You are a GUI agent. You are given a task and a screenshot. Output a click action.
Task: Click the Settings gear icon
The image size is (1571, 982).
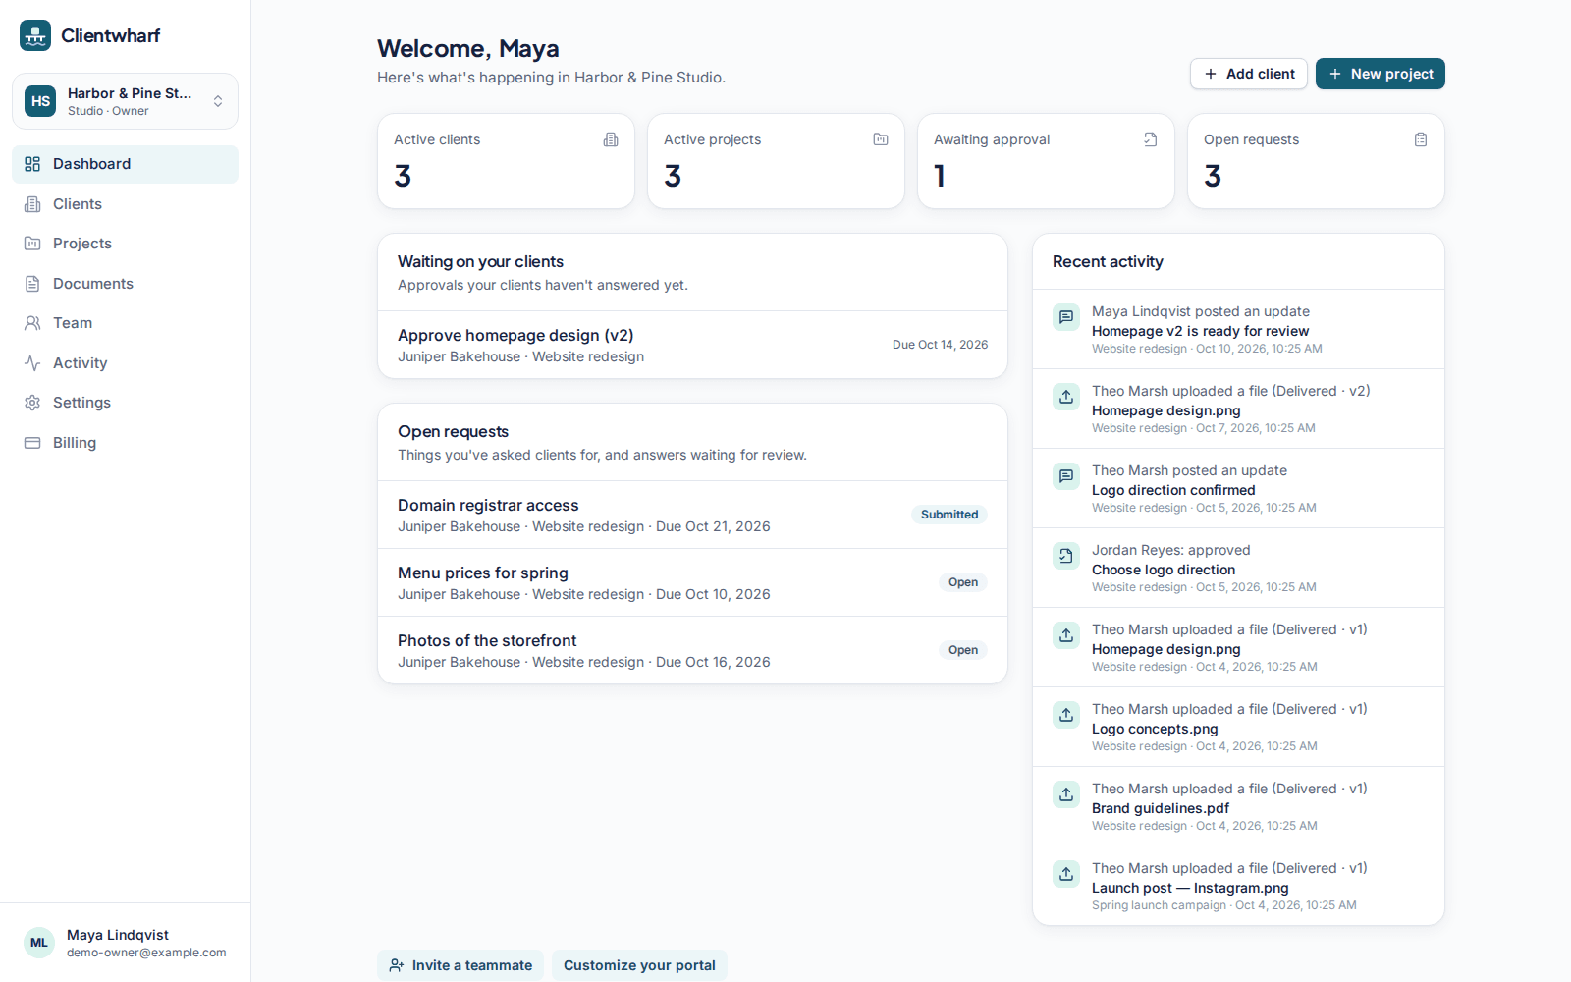coord(32,403)
